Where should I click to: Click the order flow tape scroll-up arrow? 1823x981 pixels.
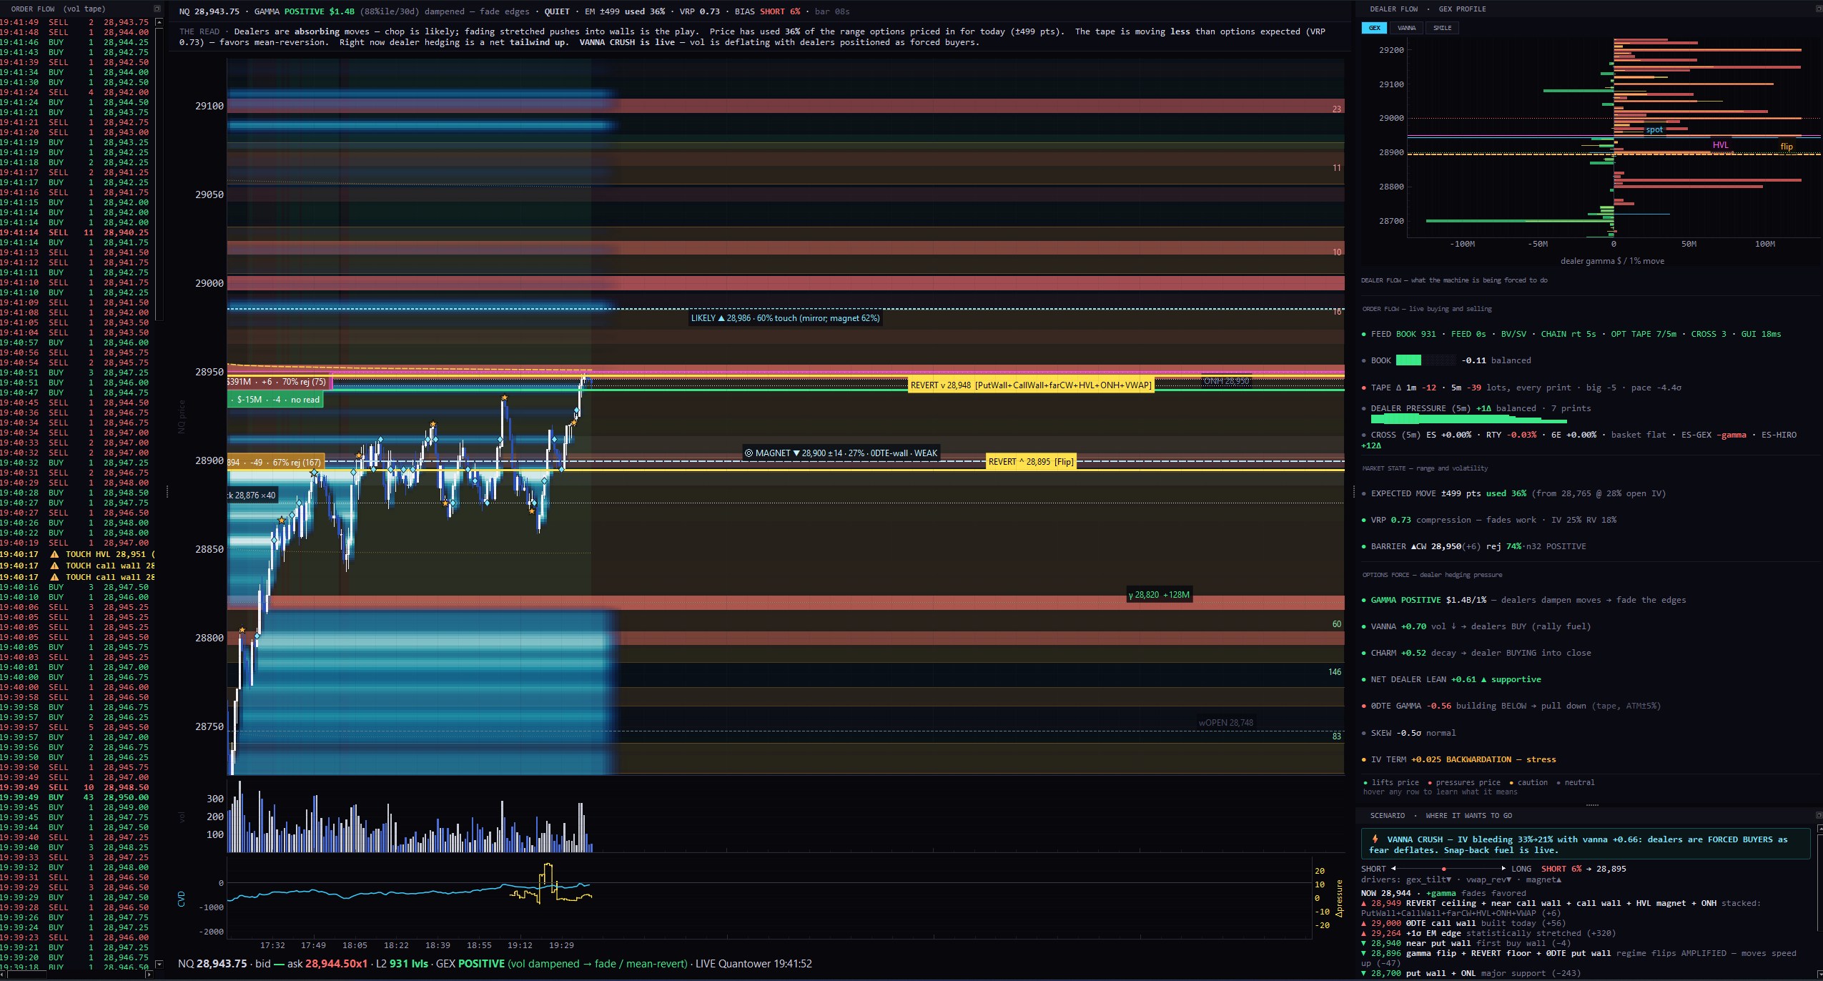click(159, 22)
